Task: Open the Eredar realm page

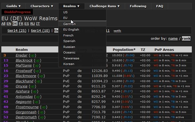Action: pos(22,55)
